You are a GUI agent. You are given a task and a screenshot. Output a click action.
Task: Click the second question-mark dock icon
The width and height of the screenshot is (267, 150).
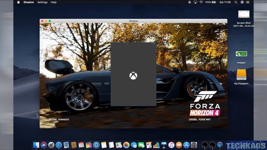(212, 145)
